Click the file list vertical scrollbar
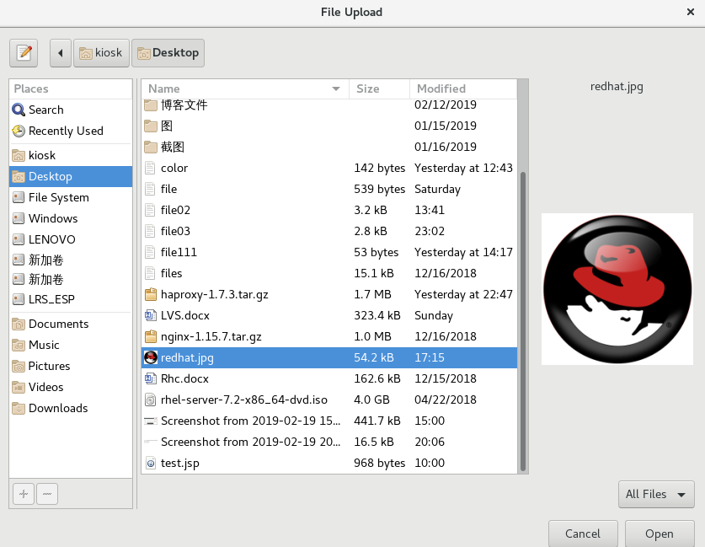 523,322
